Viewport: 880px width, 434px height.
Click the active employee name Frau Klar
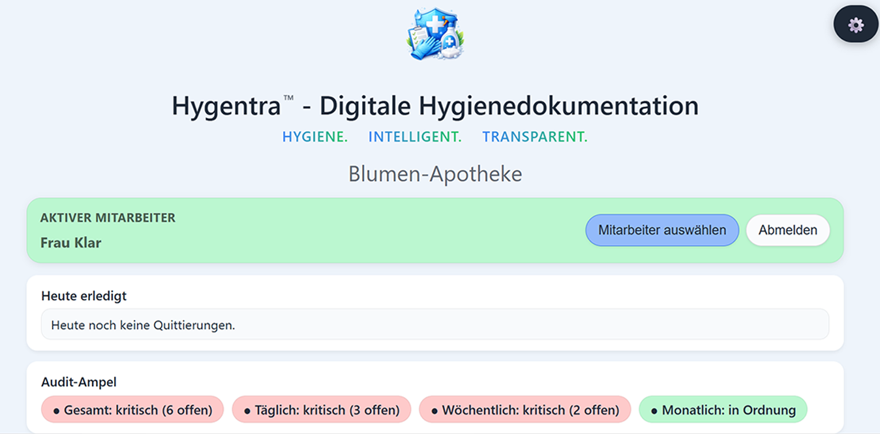pos(71,243)
